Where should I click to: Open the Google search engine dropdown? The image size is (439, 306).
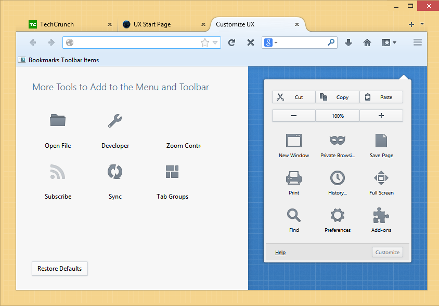point(270,43)
